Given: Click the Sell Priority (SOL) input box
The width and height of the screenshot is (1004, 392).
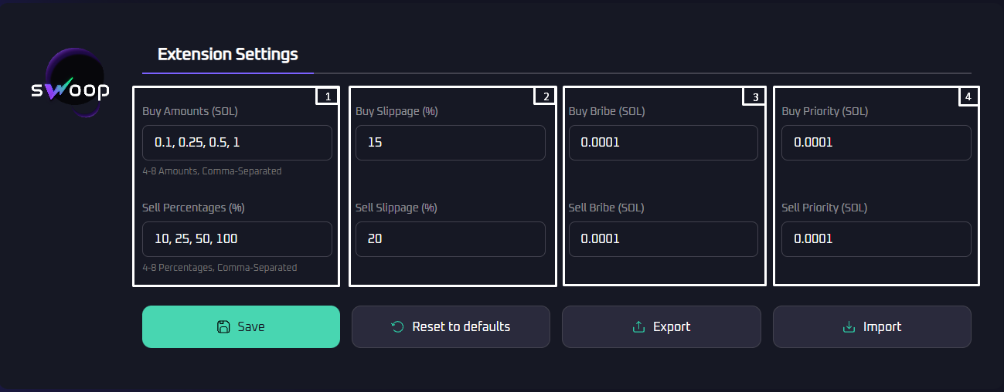Looking at the screenshot, I should click(876, 239).
